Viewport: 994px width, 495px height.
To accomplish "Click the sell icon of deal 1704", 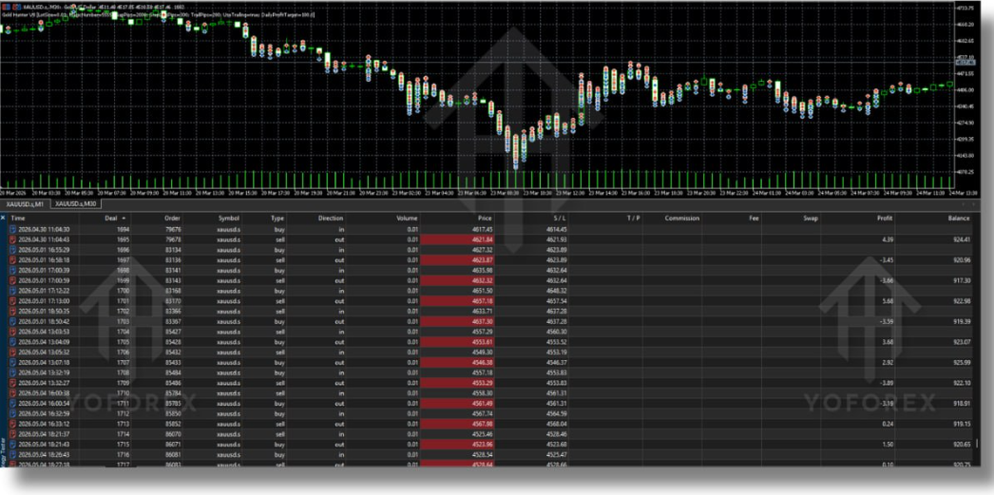I will [x=12, y=332].
